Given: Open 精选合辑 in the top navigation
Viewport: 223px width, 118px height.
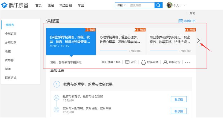Looking at the screenshot, I should (x=66, y=6).
